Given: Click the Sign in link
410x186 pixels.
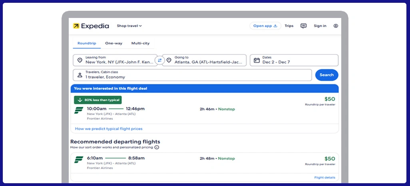Looking at the screenshot, I should pos(320,26).
